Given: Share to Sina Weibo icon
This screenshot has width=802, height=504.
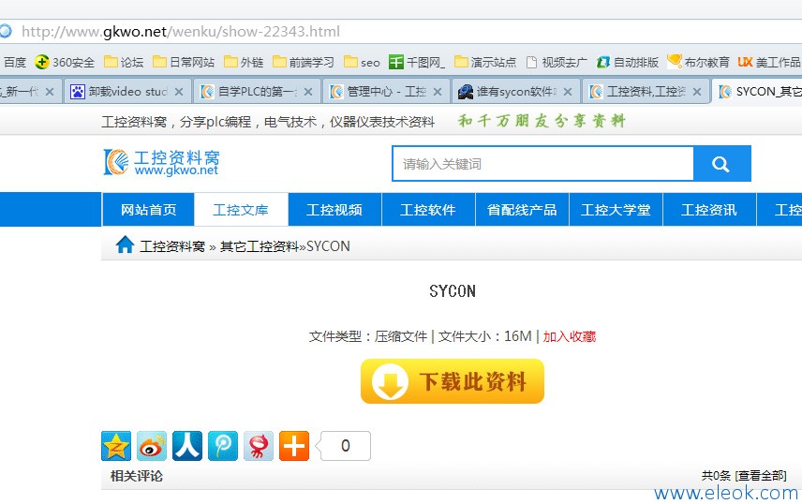Looking at the screenshot, I should (152, 446).
